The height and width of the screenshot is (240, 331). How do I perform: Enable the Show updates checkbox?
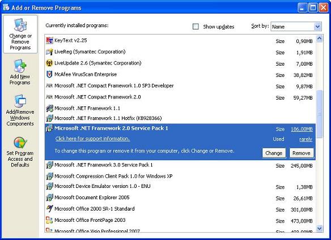pos(196,27)
